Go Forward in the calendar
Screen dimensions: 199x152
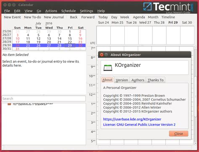[x=88, y=17]
